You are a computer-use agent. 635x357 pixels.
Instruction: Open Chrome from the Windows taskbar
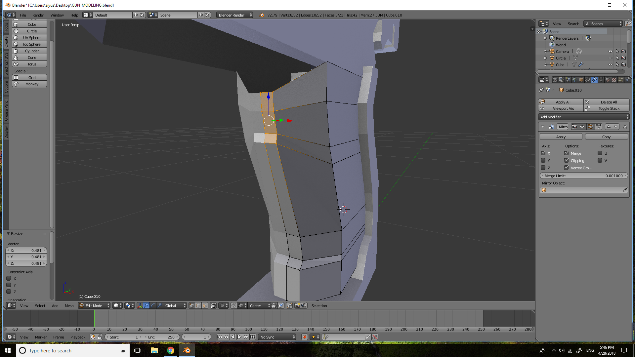point(170,350)
